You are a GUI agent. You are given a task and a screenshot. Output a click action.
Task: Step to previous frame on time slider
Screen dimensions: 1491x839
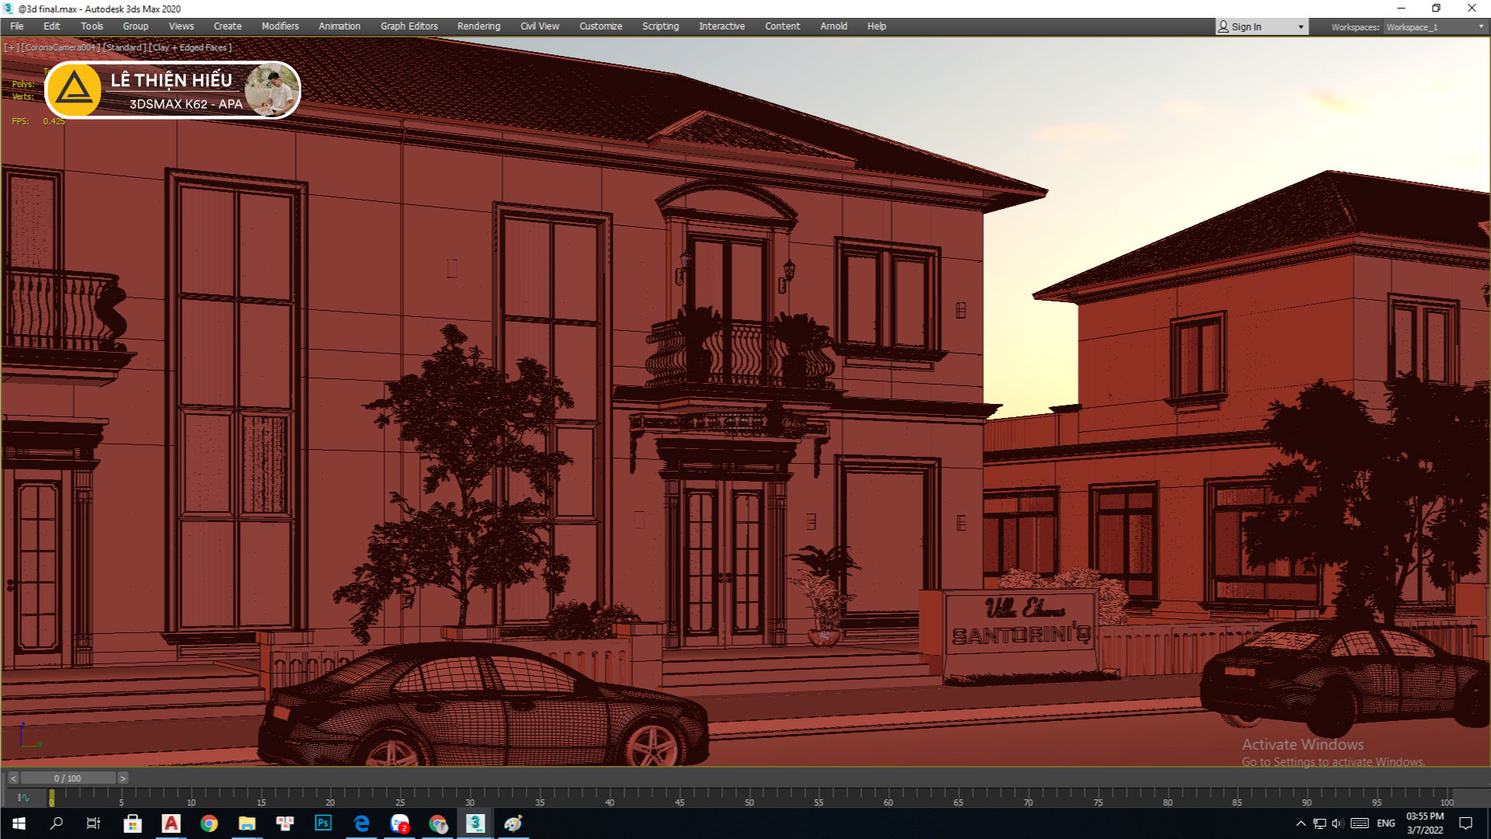point(13,778)
